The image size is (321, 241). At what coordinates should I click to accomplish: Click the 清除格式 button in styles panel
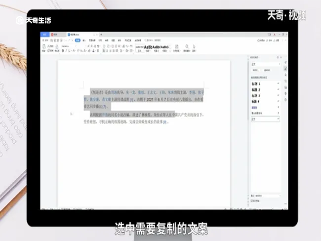point(267,70)
